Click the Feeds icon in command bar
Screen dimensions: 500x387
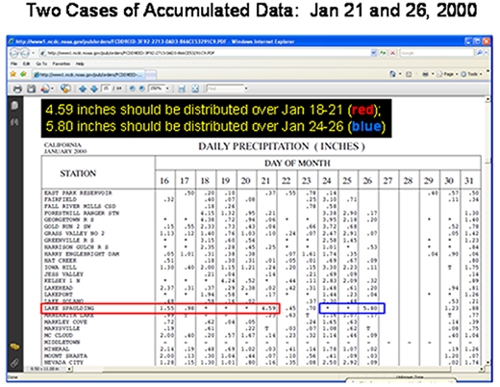click(x=409, y=74)
